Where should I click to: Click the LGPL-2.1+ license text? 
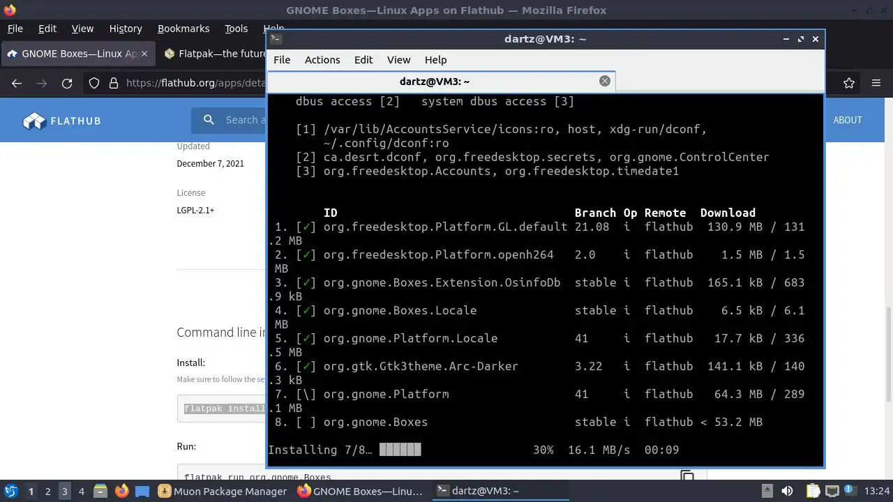pyautogui.click(x=195, y=210)
